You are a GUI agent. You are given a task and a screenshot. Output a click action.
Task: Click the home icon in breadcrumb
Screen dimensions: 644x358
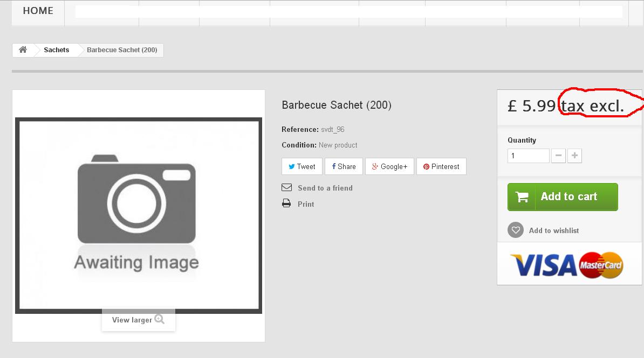pos(23,50)
